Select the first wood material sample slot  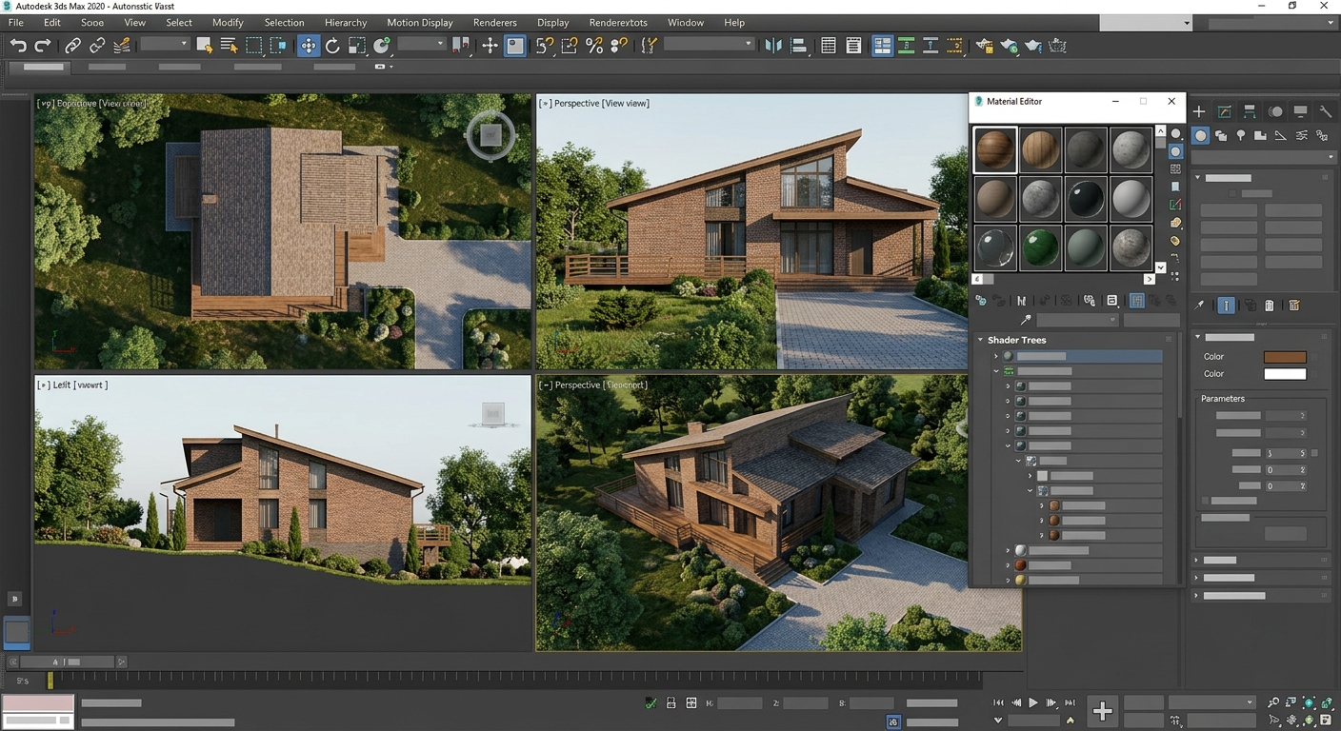coord(994,148)
